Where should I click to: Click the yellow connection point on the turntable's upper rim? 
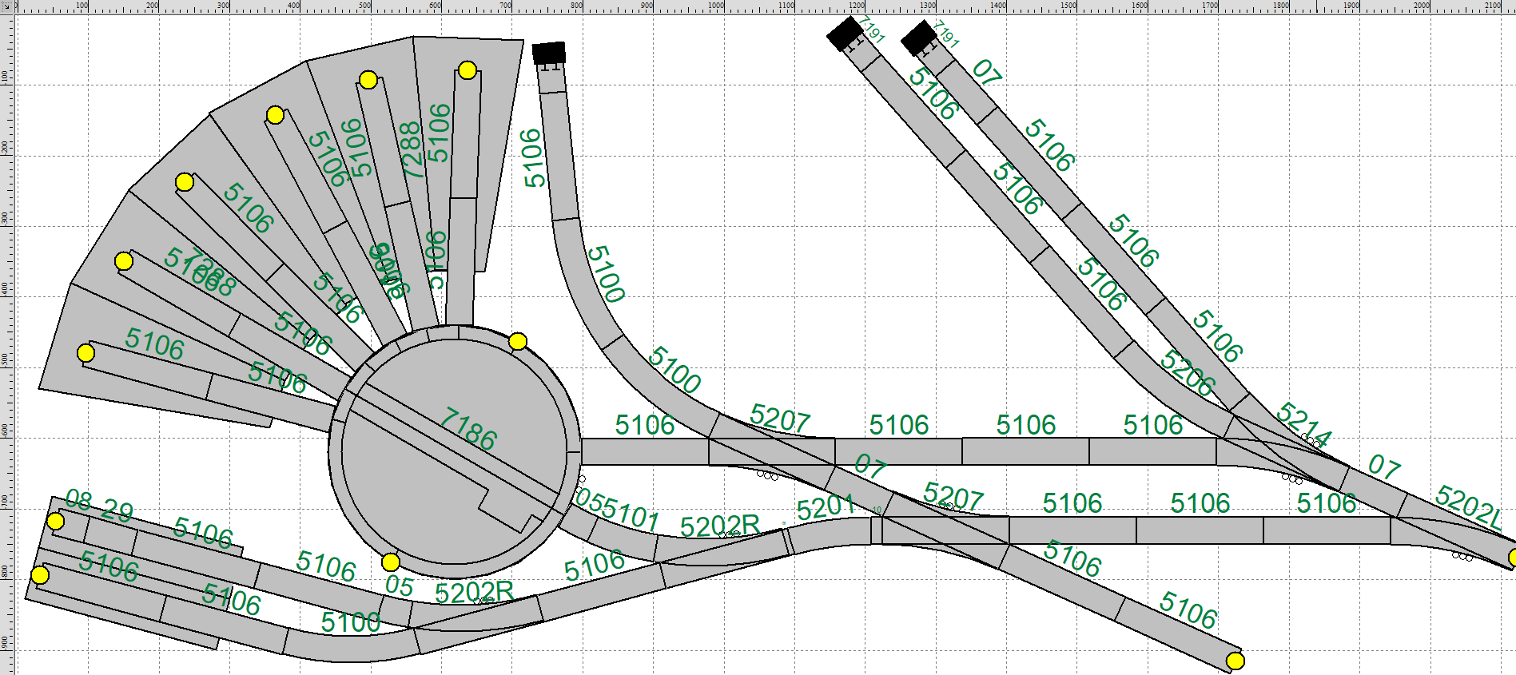tap(518, 342)
